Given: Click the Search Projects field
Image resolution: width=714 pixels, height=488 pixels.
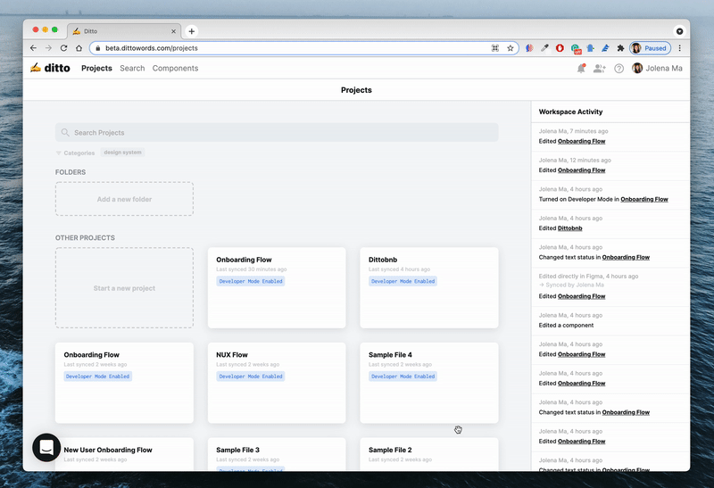Looking at the screenshot, I should 277,132.
